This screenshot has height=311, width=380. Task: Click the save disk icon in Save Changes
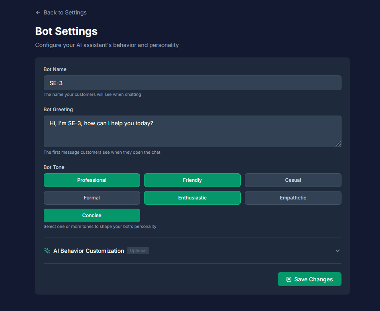coord(289,279)
